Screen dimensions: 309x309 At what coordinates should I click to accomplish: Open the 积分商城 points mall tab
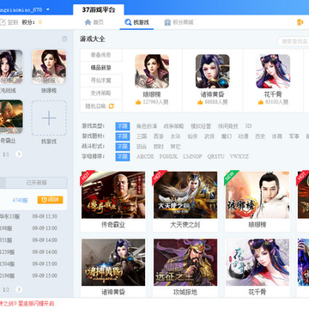point(179,22)
